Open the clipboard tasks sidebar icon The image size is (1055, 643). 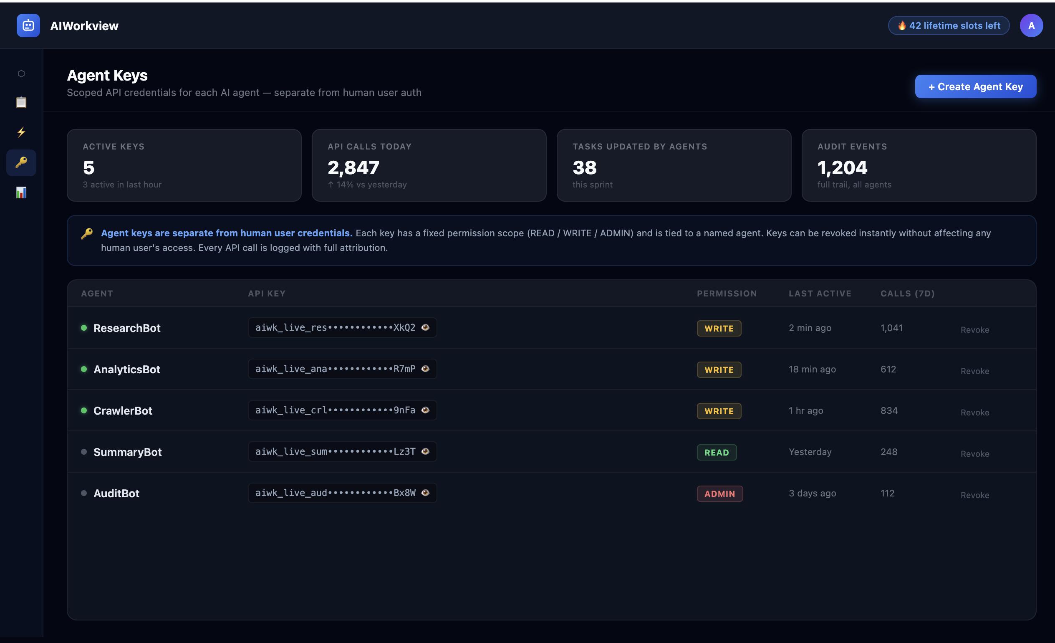coord(21,102)
